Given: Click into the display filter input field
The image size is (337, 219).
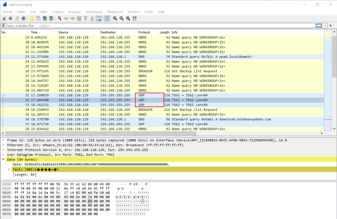Looking at the screenshot, I should pos(160,25).
